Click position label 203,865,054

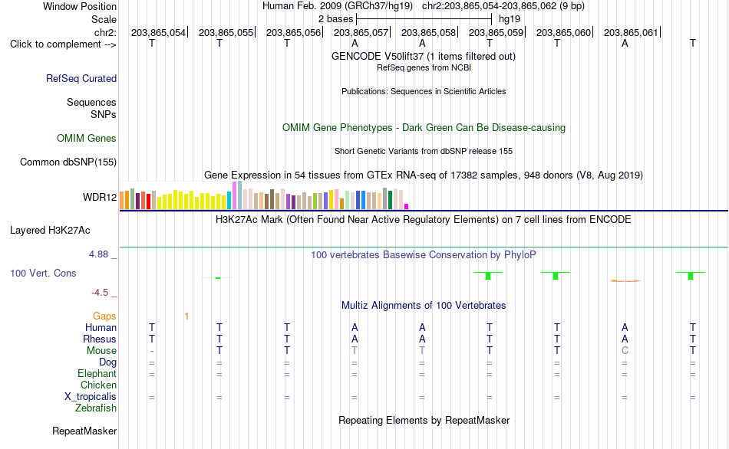click(158, 32)
